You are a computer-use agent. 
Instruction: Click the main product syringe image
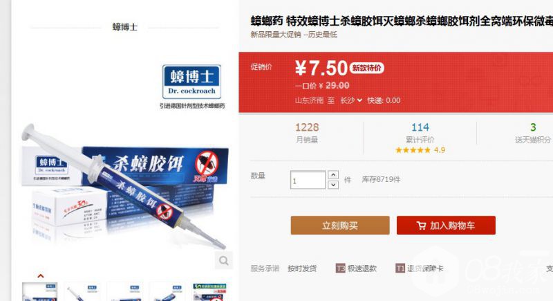tap(125, 187)
